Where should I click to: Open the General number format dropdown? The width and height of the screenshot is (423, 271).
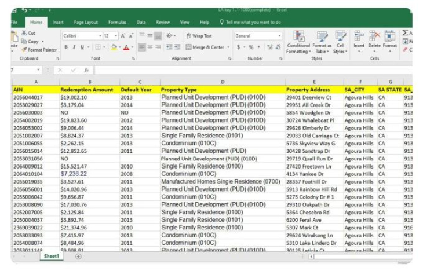pyautogui.click(x=279, y=36)
